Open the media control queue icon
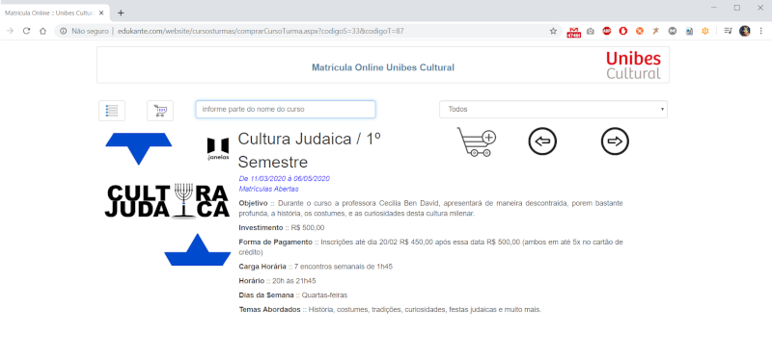 [x=729, y=31]
